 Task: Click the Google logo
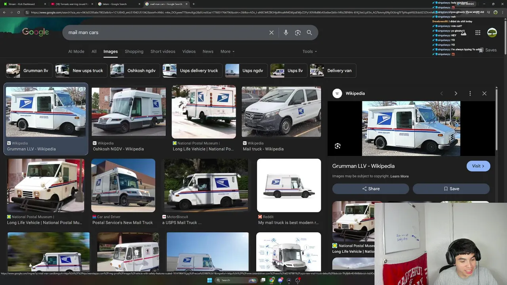(x=36, y=32)
